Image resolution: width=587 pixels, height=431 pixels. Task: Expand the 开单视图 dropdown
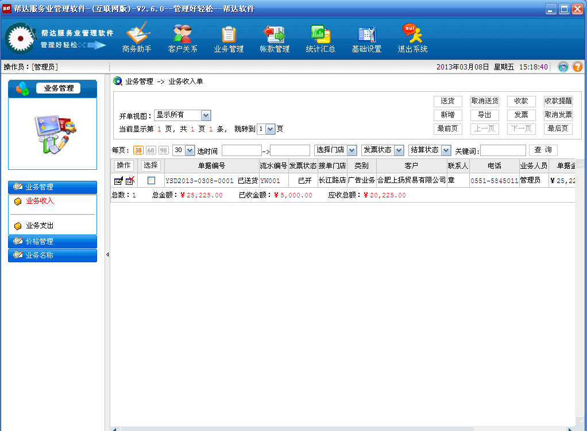pos(206,115)
